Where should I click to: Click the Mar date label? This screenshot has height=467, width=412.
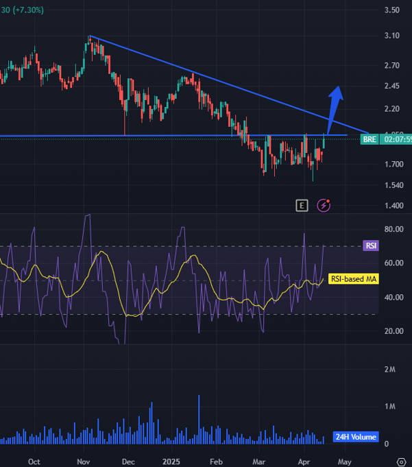258,462
